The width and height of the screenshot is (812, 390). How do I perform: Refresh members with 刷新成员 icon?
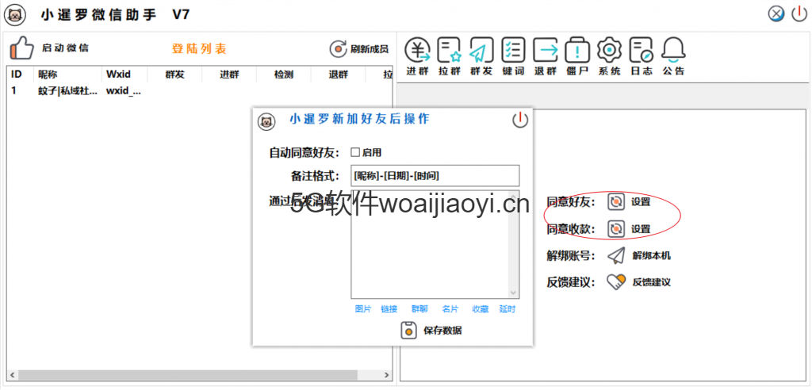point(338,48)
